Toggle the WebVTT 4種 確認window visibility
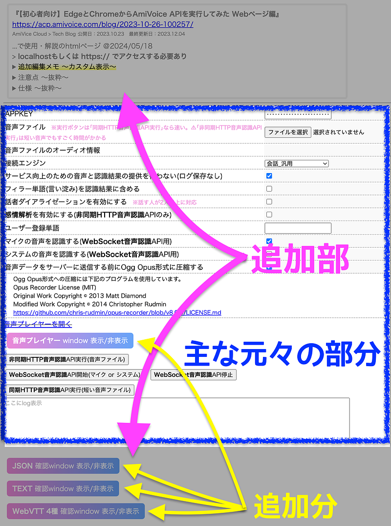Screen dimensions: 391x526 pos(74,511)
